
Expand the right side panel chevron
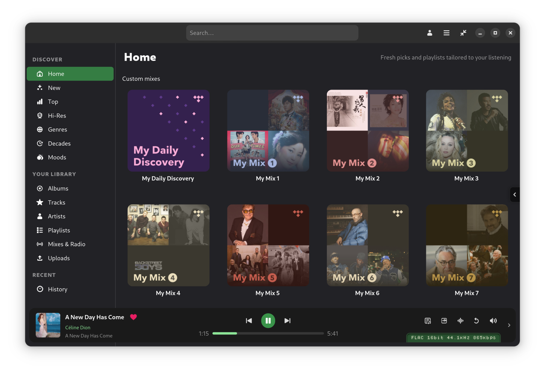click(x=515, y=194)
